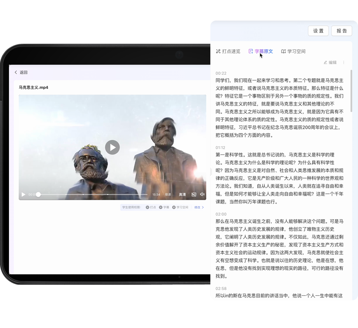358x328 pixels.
Task: Open the 报告 button
Action: tap(342, 31)
